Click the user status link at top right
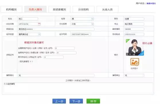Image resolution: width=160 pixels, height=104 pixels. click(151, 3)
